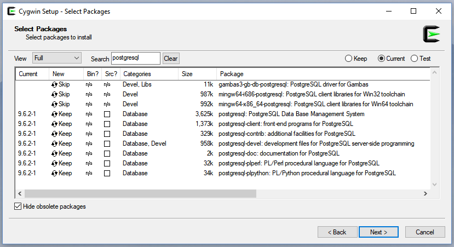Select the Keep radio button
Image resolution: width=454 pixels, height=247 pixels.
(x=348, y=59)
